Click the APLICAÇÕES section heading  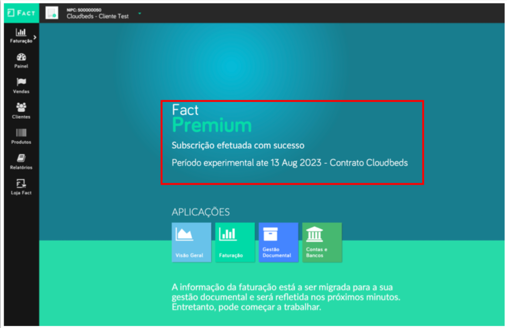point(201,212)
